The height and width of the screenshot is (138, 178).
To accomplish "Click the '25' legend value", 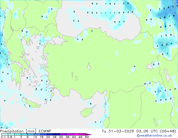I will (54, 137).
